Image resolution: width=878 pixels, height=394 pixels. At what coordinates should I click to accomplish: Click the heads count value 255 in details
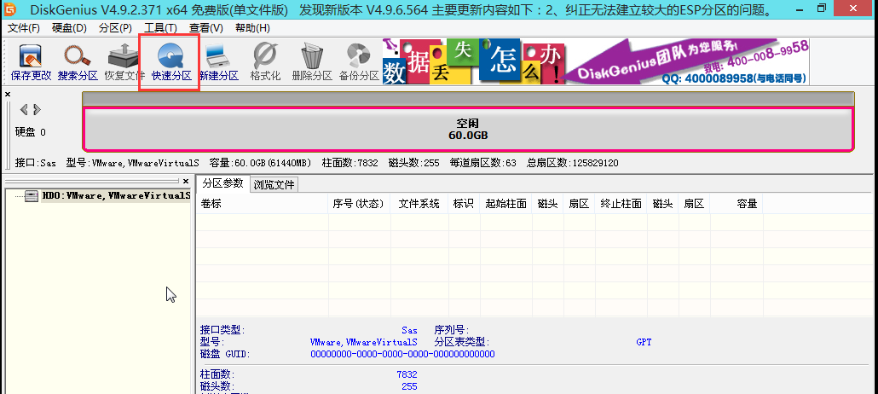click(x=409, y=386)
